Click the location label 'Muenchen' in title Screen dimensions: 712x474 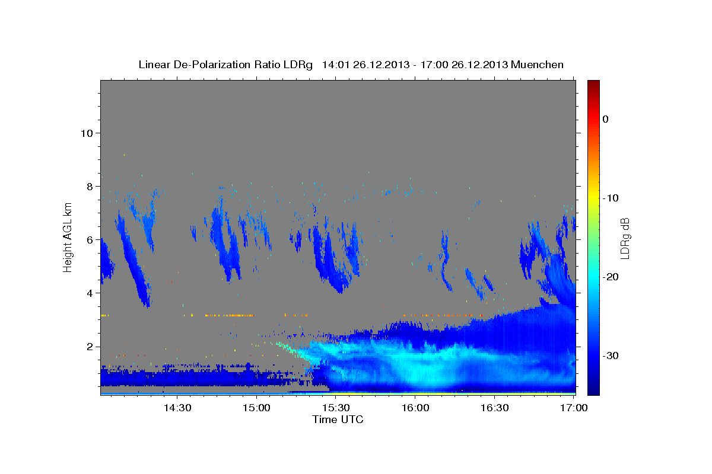coord(538,65)
